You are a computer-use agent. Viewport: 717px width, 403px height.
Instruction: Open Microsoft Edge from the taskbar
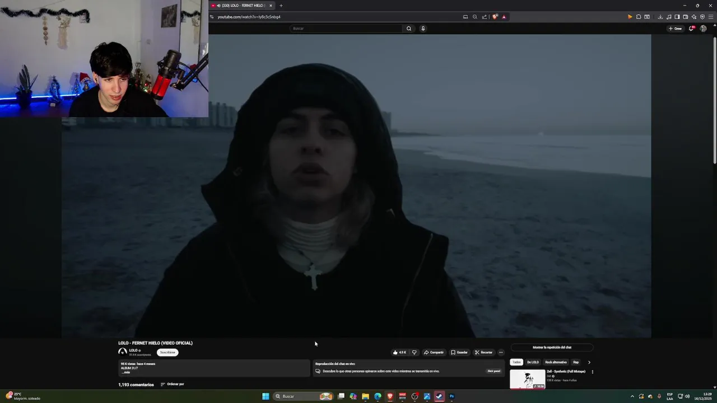378,396
